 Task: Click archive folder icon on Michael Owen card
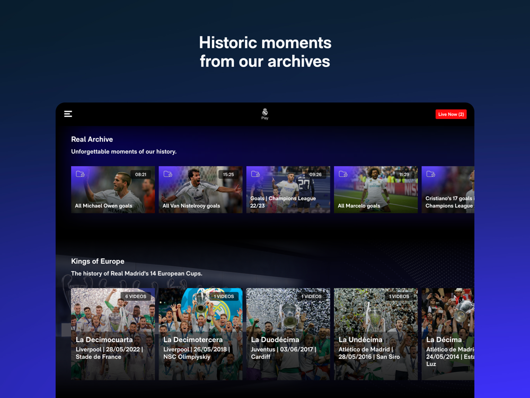click(x=80, y=174)
